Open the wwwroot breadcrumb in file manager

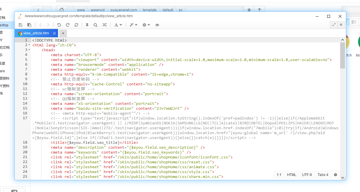tap(98, 10)
